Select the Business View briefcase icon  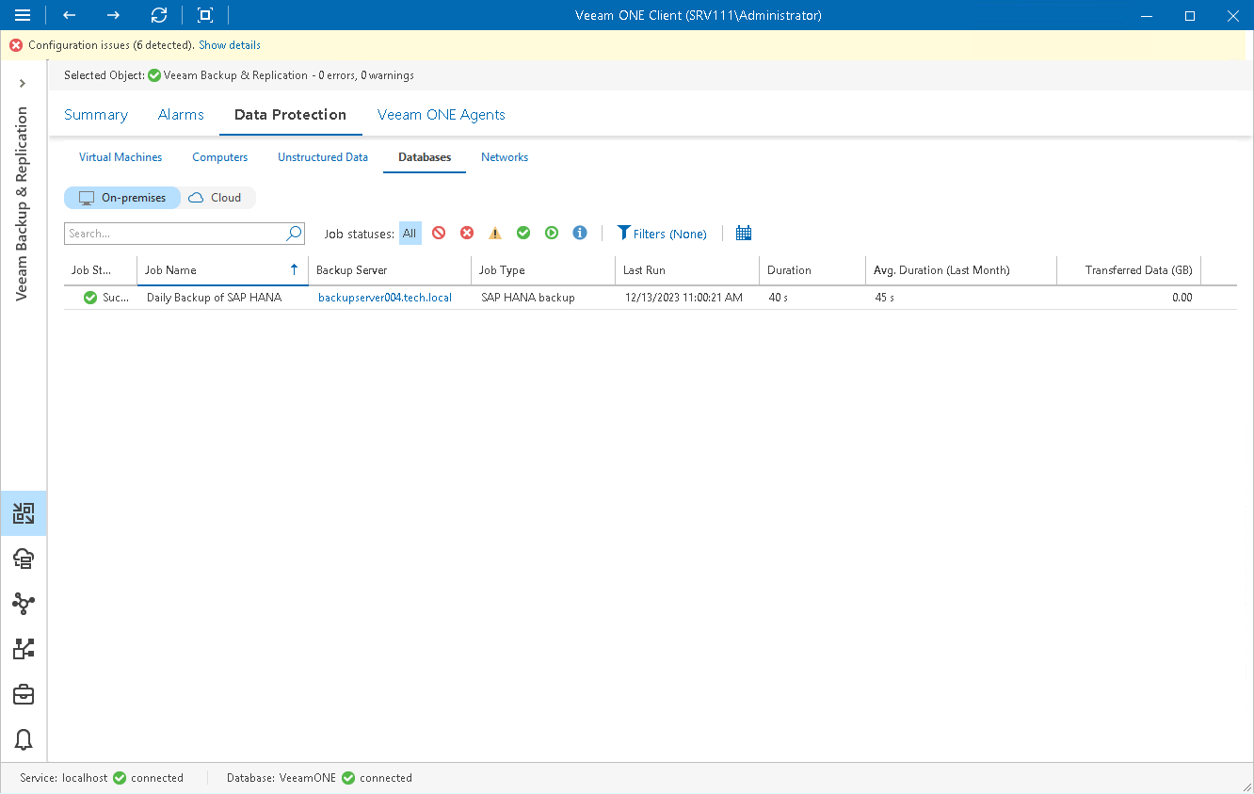click(x=23, y=694)
